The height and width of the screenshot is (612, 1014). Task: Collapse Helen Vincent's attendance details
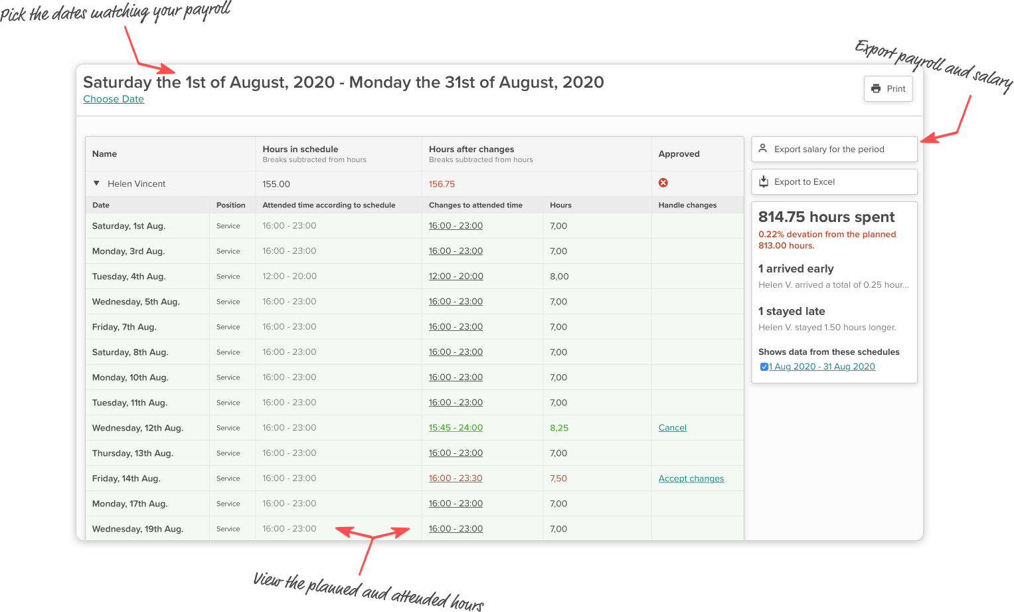tap(96, 183)
